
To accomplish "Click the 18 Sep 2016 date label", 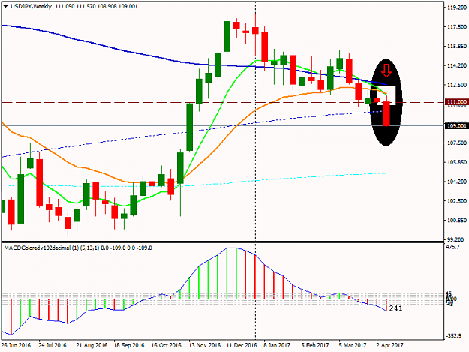I will click(129, 345).
